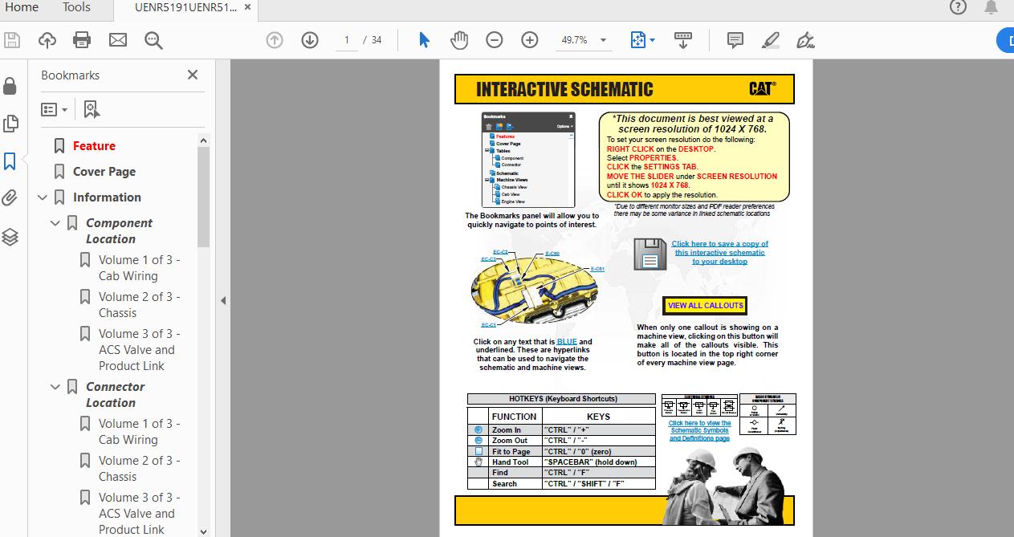Open Component Location Volume 3 ACS Valve
The image size is (1014, 537).
click(x=139, y=350)
